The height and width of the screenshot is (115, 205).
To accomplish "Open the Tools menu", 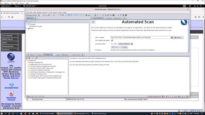I will tap(50, 12).
